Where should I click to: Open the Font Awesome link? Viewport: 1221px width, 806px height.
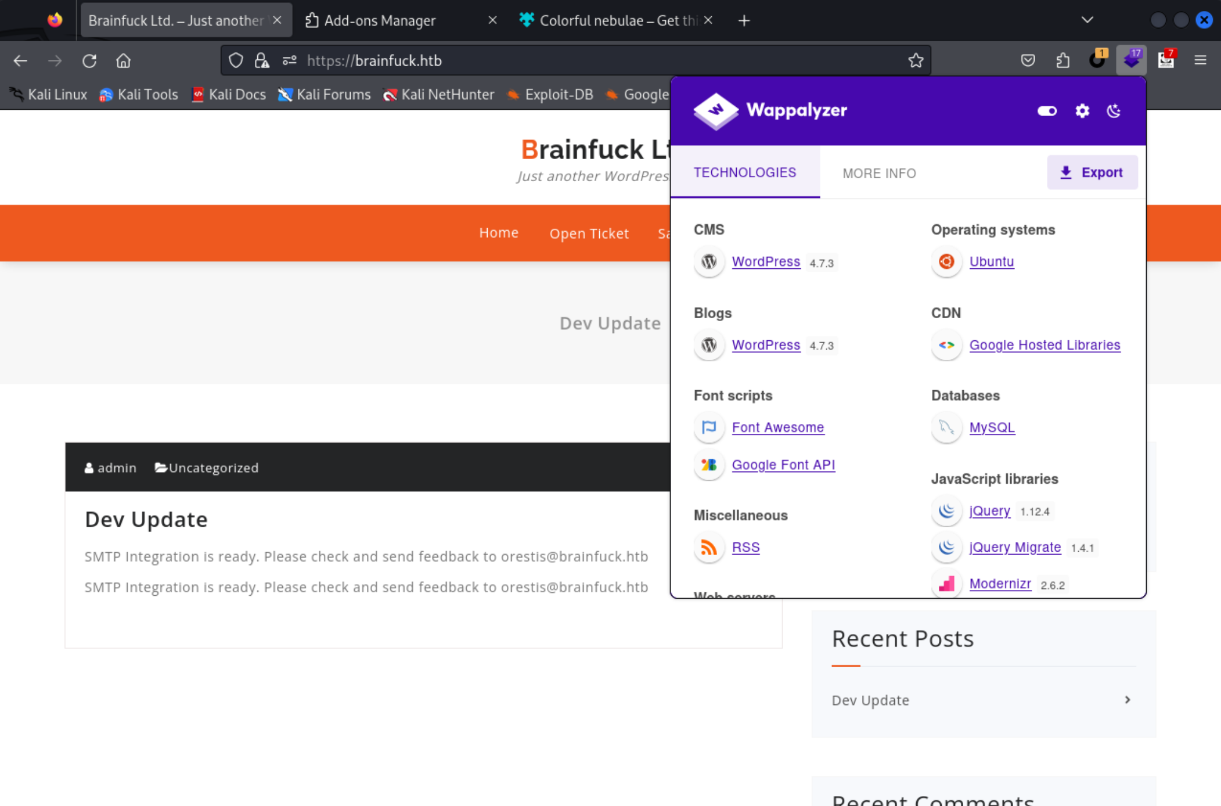tap(777, 427)
